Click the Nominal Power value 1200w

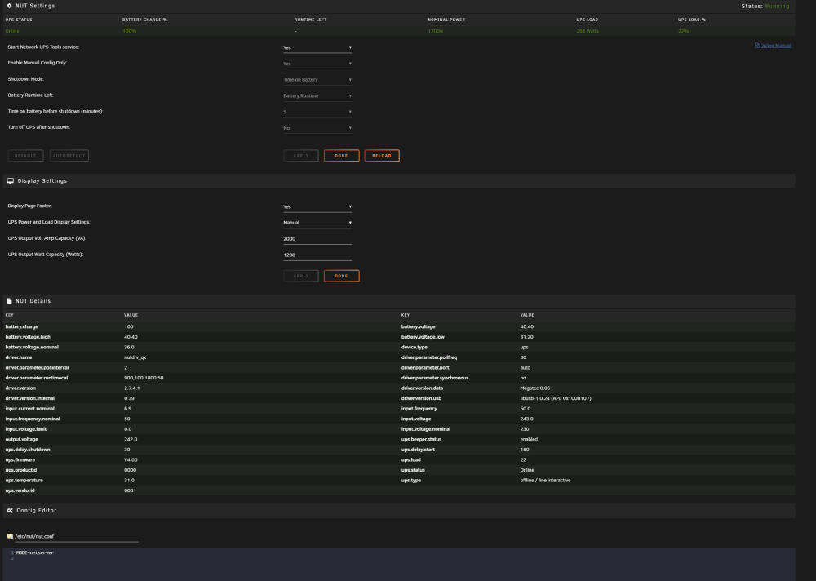(x=436, y=31)
